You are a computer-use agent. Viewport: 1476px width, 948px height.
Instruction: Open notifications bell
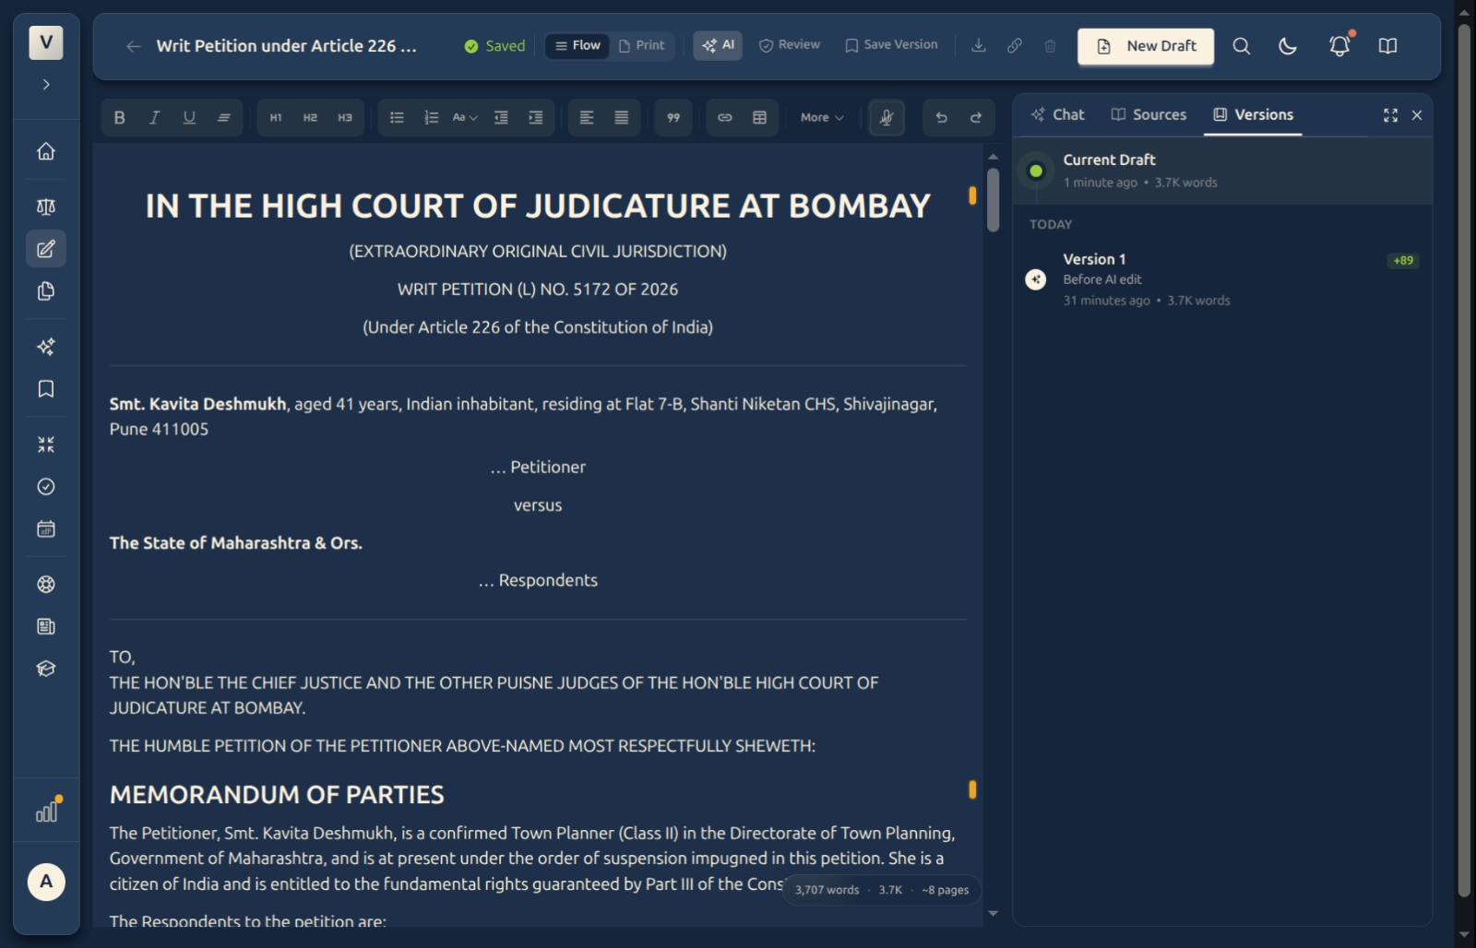point(1339,46)
